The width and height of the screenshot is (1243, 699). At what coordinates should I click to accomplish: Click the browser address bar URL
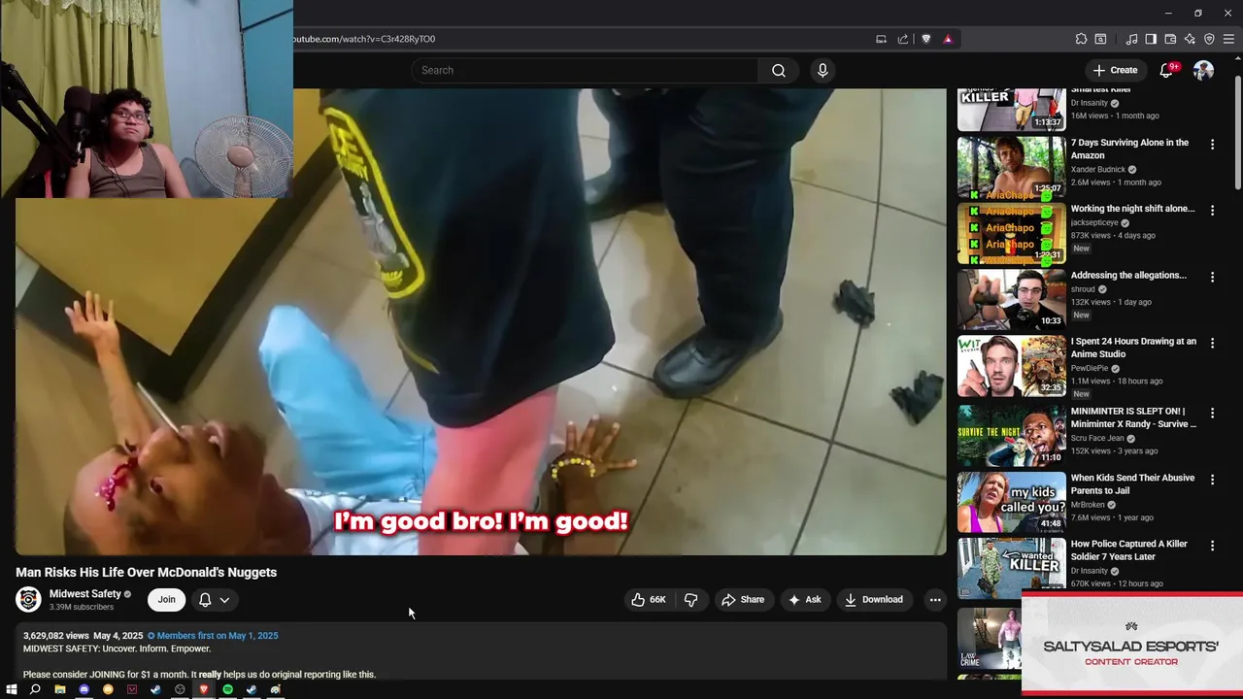tap(364, 39)
